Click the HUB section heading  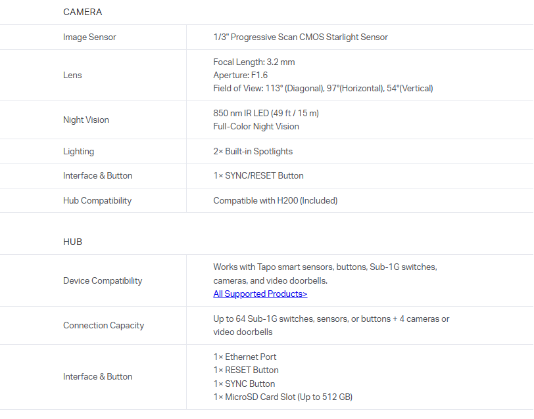(x=72, y=242)
